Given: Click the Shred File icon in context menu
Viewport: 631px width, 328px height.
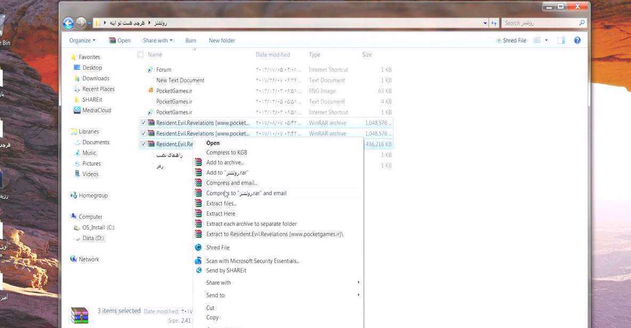Looking at the screenshot, I should pos(198,248).
